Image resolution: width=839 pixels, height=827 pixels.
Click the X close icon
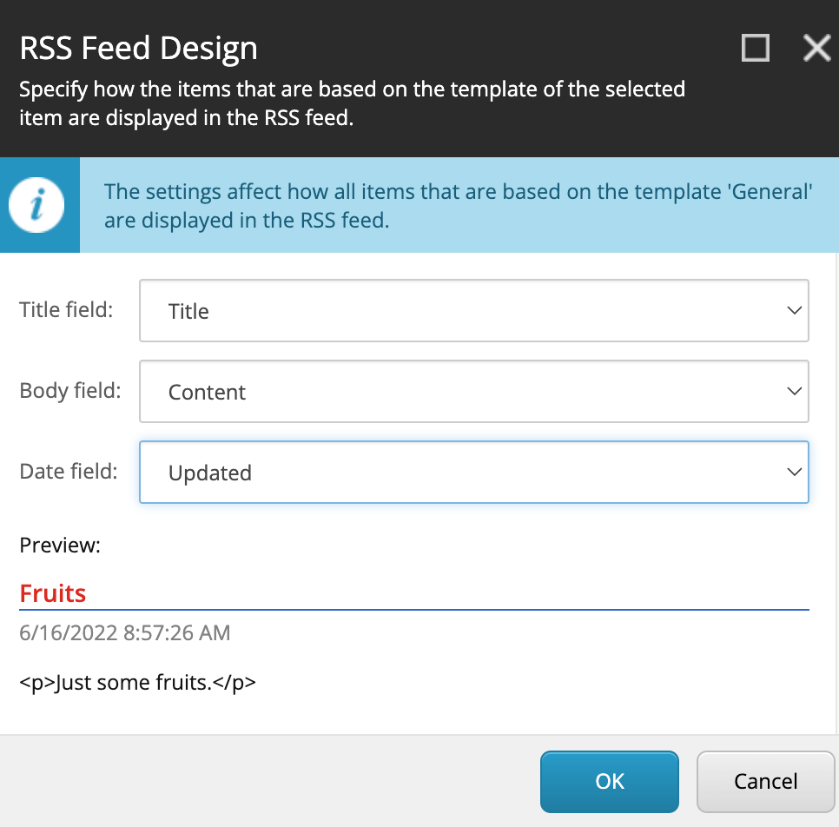pyautogui.click(x=816, y=48)
